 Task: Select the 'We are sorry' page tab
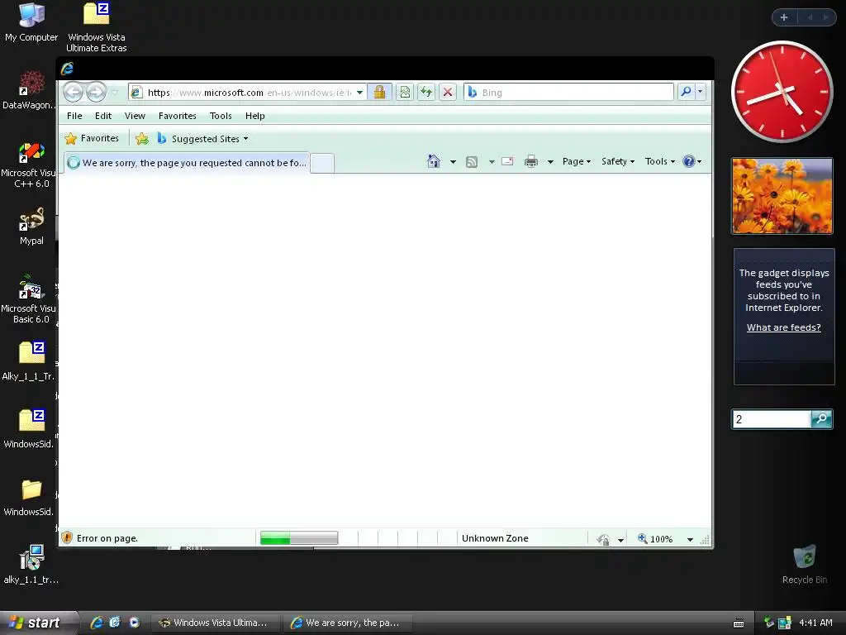(188, 163)
